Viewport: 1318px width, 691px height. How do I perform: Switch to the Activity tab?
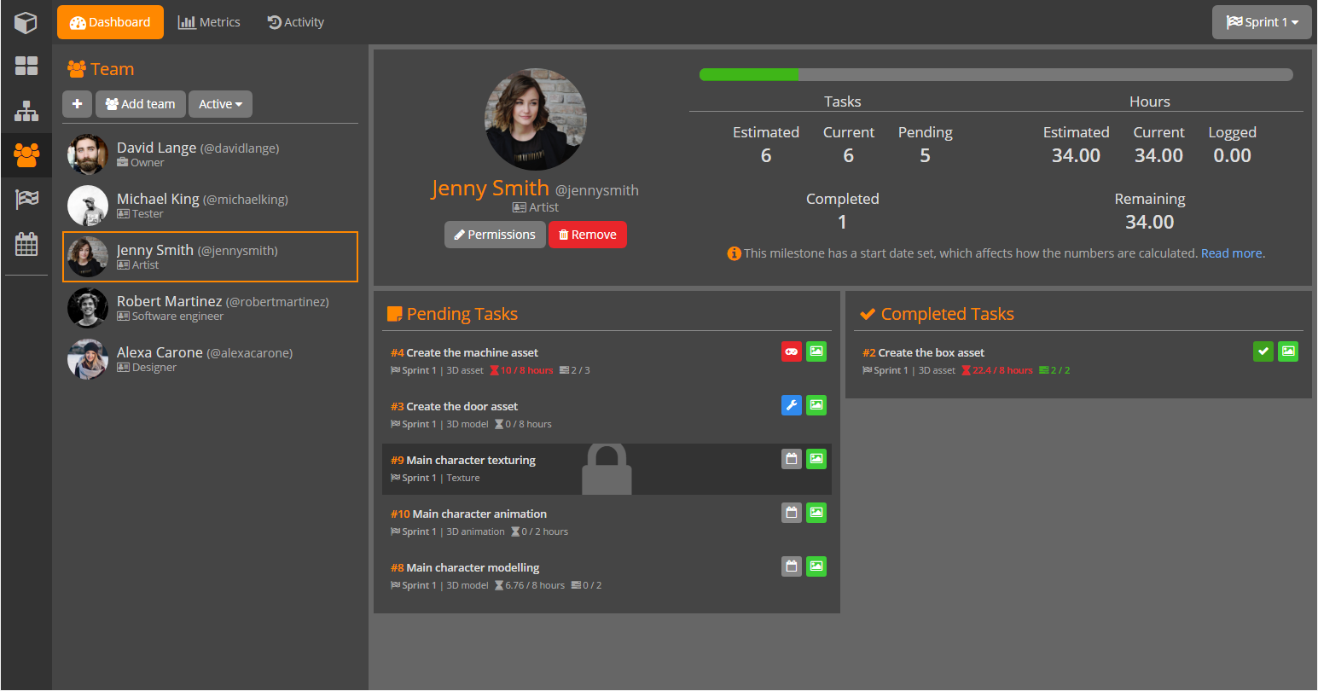click(295, 22)
